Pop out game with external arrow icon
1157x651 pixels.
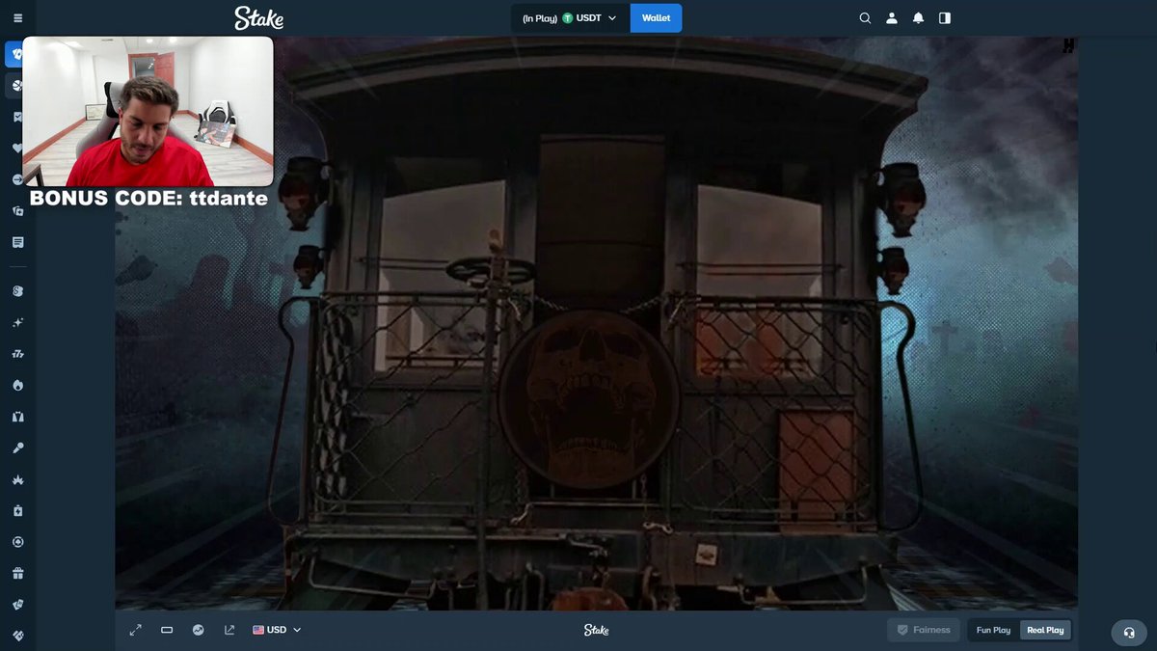coord(229,630)
